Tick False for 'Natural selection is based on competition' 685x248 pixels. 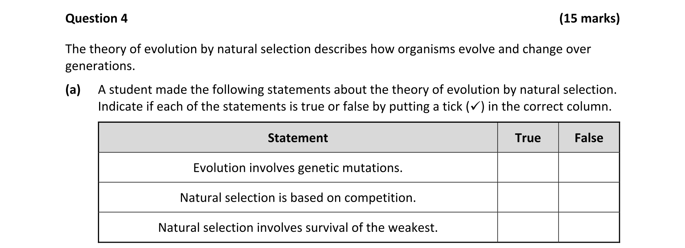click(x=589, y=197)
